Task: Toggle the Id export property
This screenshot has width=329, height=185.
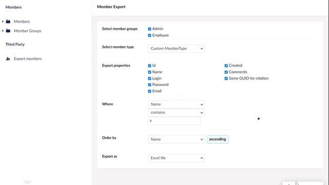Action: coord(150,66)
